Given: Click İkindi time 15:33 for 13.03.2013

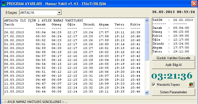Looking at the screenshot, I should (88, 92).
